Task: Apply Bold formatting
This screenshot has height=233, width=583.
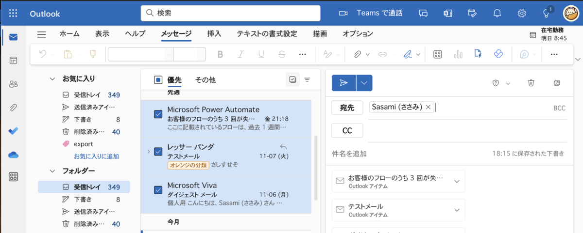Action: pyautogui.click(x=220, y=54)
